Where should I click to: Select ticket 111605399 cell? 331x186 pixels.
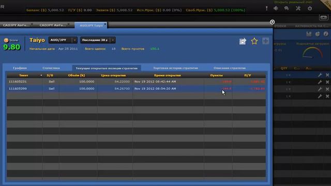coord(24,88)
